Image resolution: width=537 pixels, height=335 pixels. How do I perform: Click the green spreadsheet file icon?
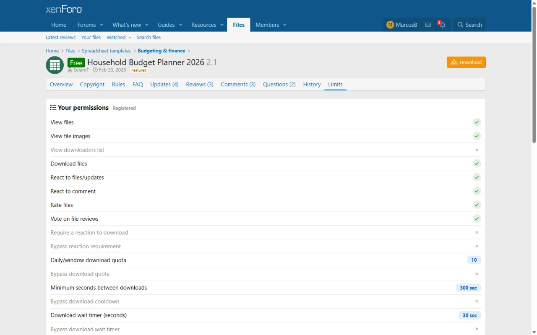click(55, 65)
